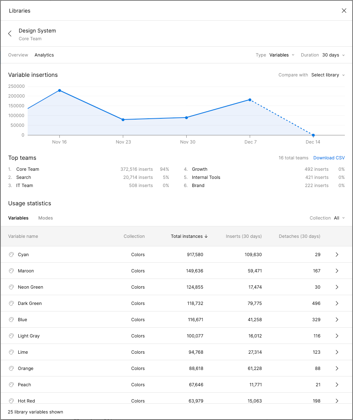Click the Download CSV link
This screenshot has height=420, width=353.
point(329,158)
